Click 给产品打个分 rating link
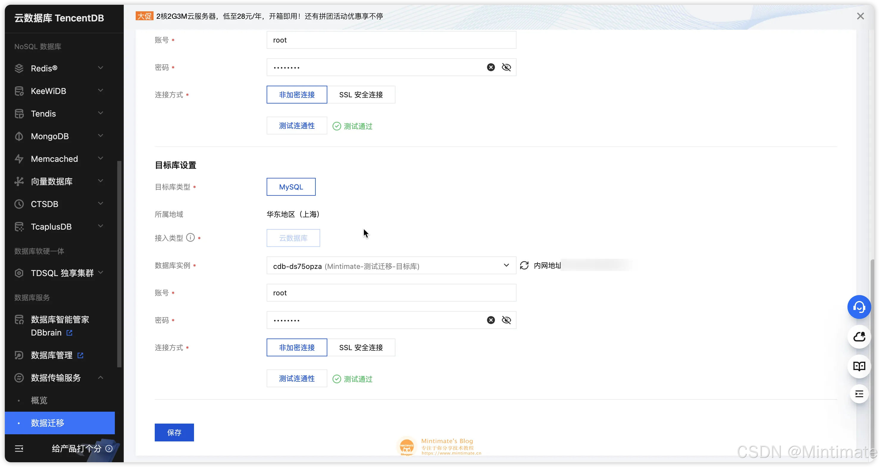This screenshot has width=879, height=467. pos(82,448)
